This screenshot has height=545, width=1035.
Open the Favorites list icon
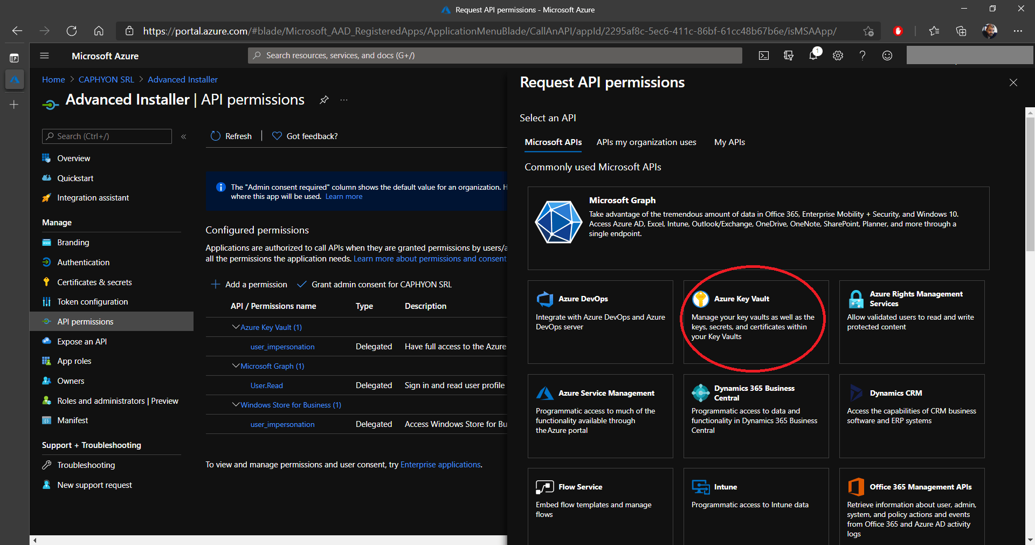934,31
